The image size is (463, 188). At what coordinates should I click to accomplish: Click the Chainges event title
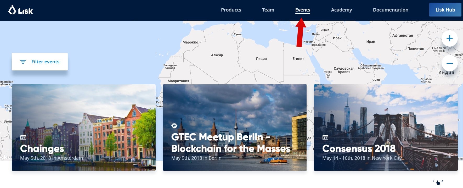click(x=42, y=148)
